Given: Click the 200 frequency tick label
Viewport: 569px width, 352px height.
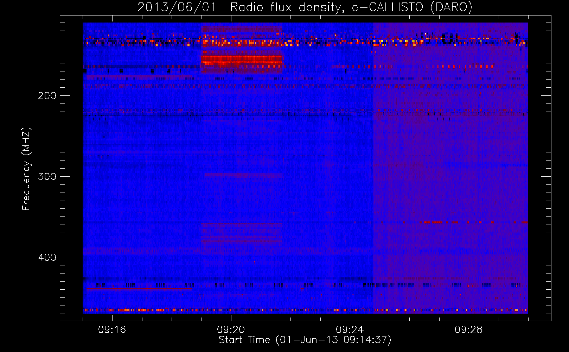Looking at the screenshot, I should 47,96.
